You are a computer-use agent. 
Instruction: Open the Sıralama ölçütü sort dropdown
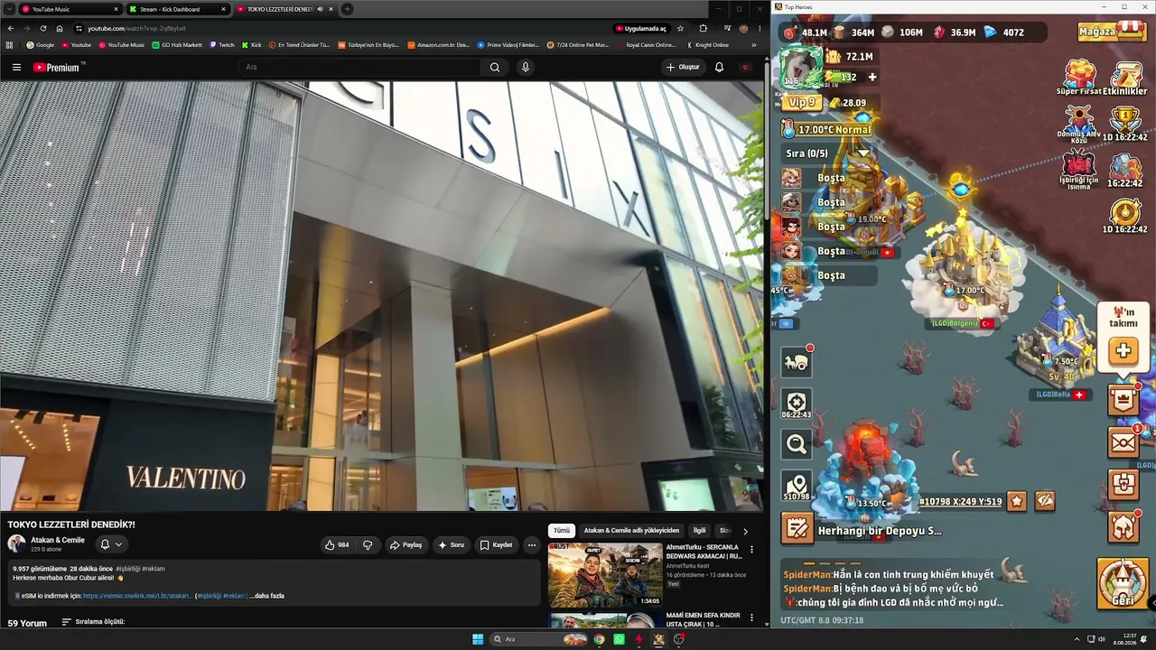(93, 622)
